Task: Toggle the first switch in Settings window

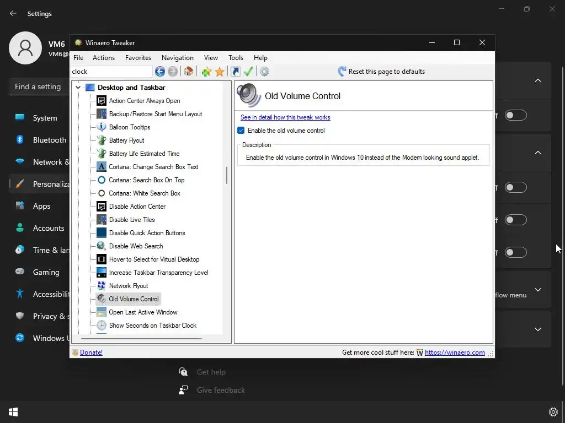Action: pos(516,115)
